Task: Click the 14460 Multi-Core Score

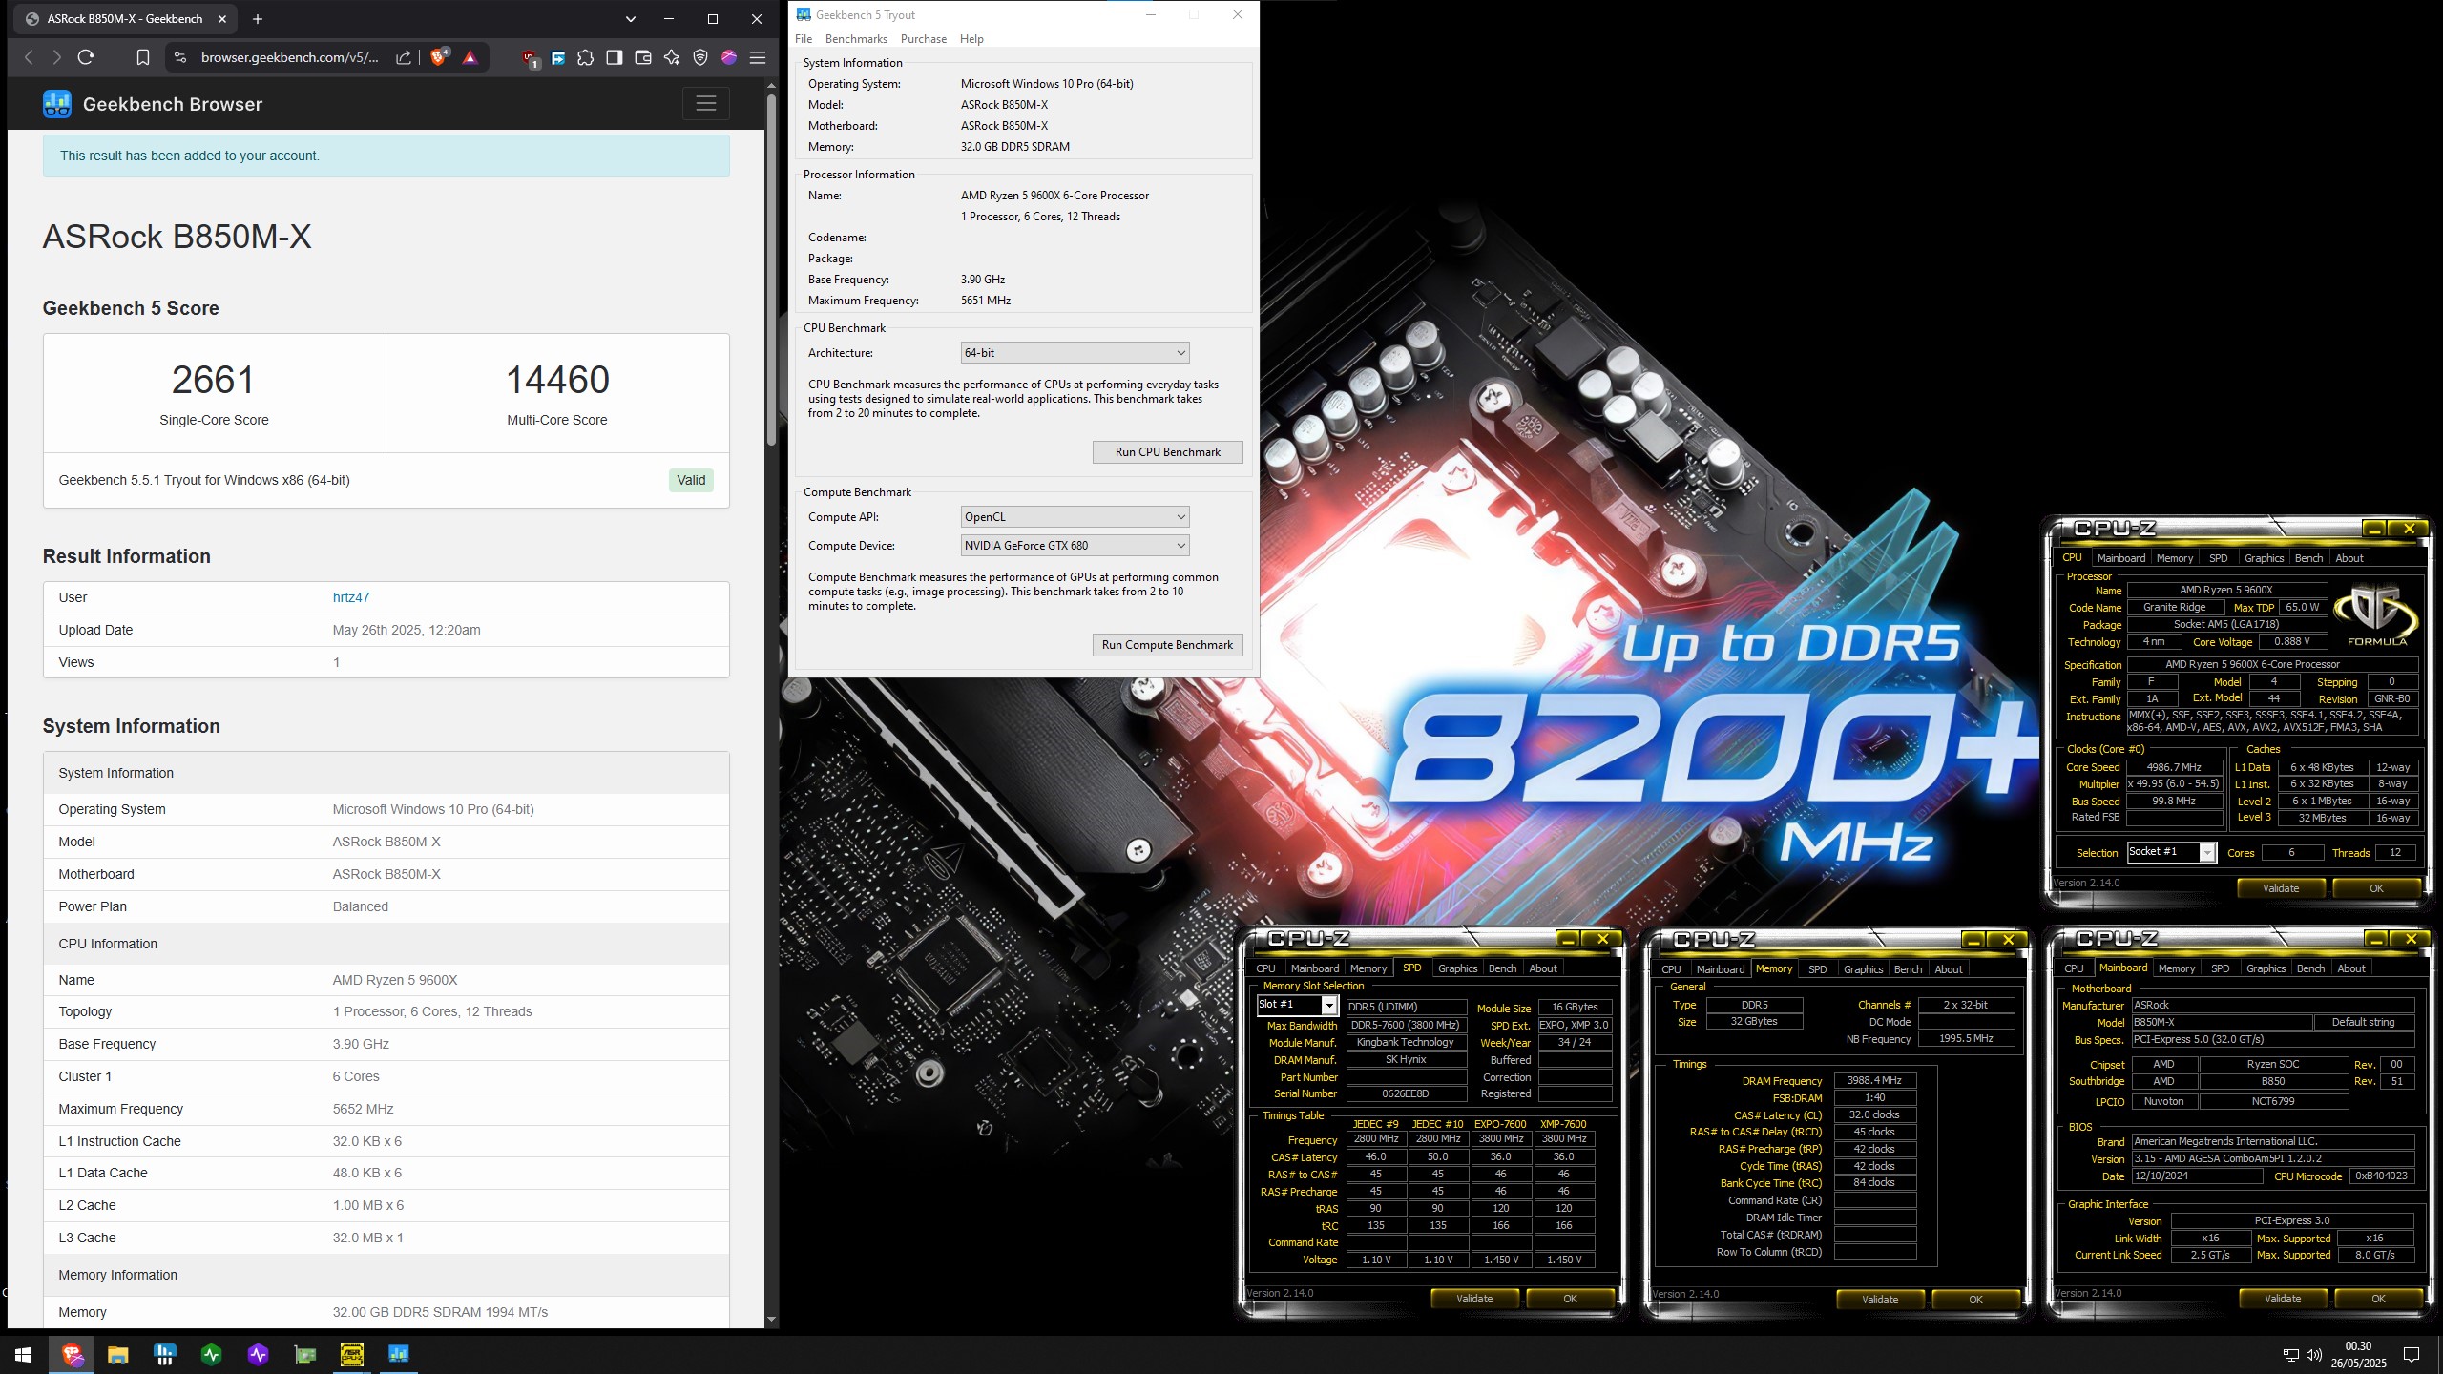Action: pos(557,380)
